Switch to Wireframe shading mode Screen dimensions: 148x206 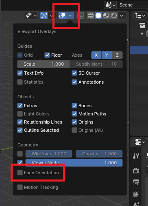91,16
